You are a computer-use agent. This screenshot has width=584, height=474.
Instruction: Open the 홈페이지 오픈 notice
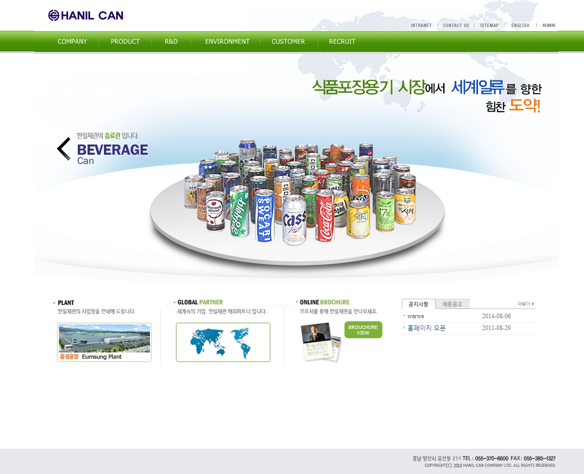click(426, 328)
